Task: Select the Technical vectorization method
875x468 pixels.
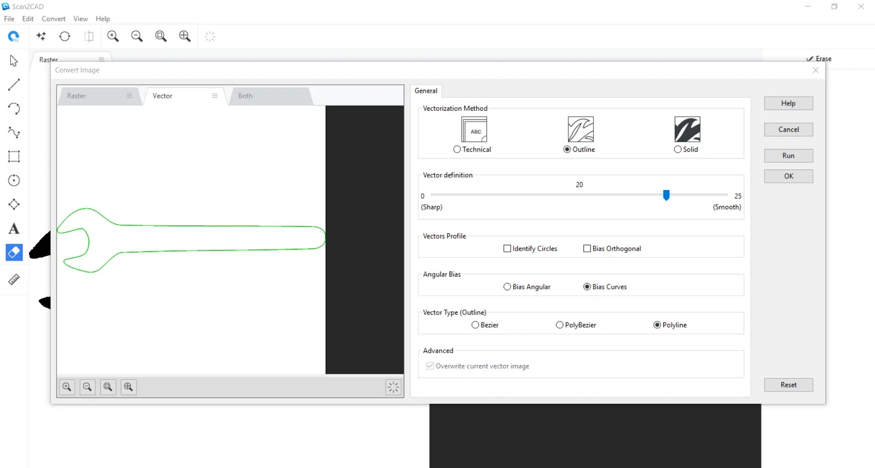Action: click(458, 149)
